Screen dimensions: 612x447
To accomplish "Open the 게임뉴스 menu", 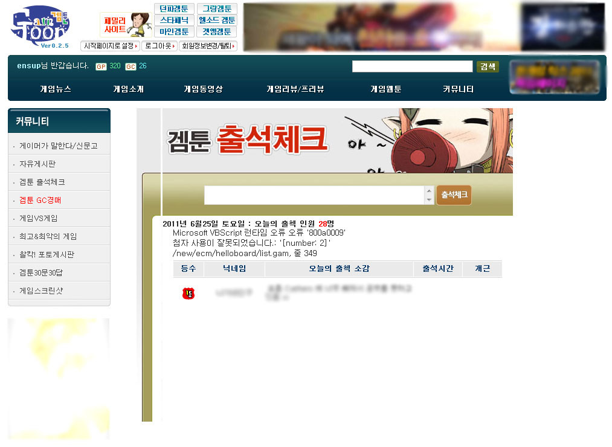I will pyautogui.click(x=56, y=89).
